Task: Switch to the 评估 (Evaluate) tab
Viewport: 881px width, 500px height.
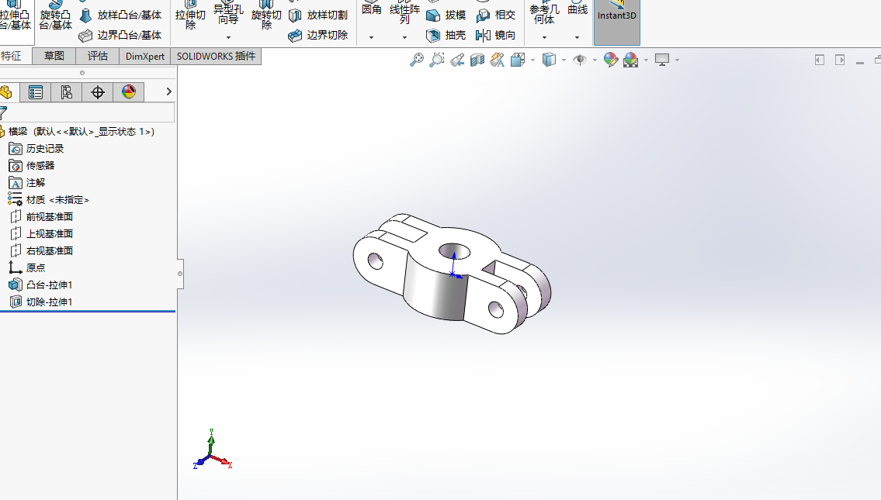Action: click(98, 56)
